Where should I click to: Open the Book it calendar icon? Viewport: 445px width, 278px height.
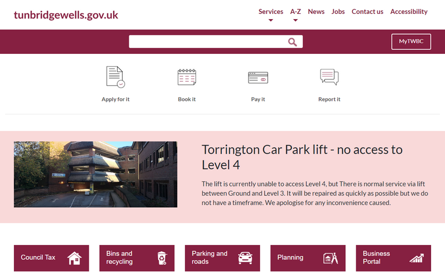(187, 77)
